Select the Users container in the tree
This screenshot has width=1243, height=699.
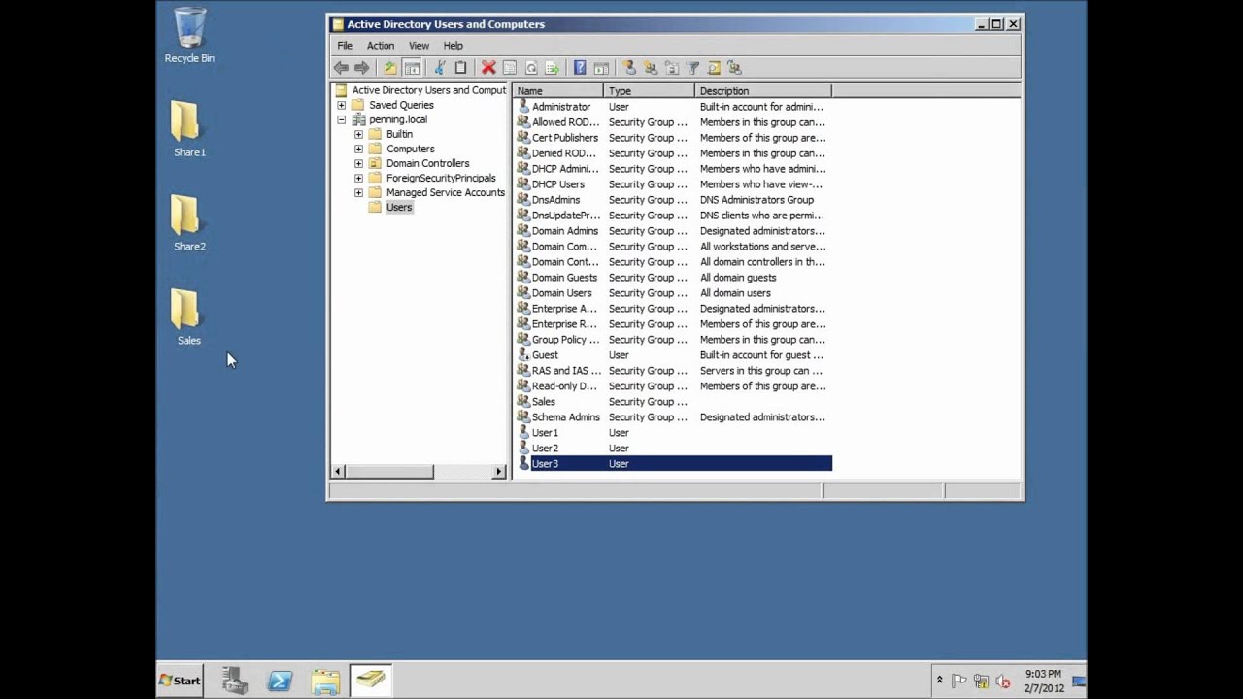pos(399,207)
